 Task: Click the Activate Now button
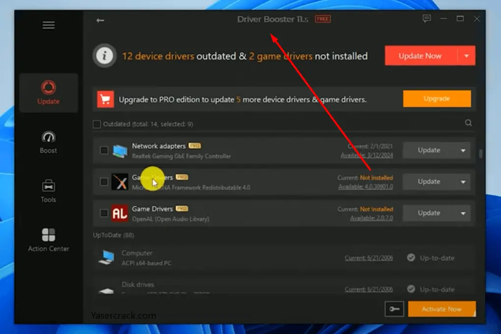[x=442, y=309]
